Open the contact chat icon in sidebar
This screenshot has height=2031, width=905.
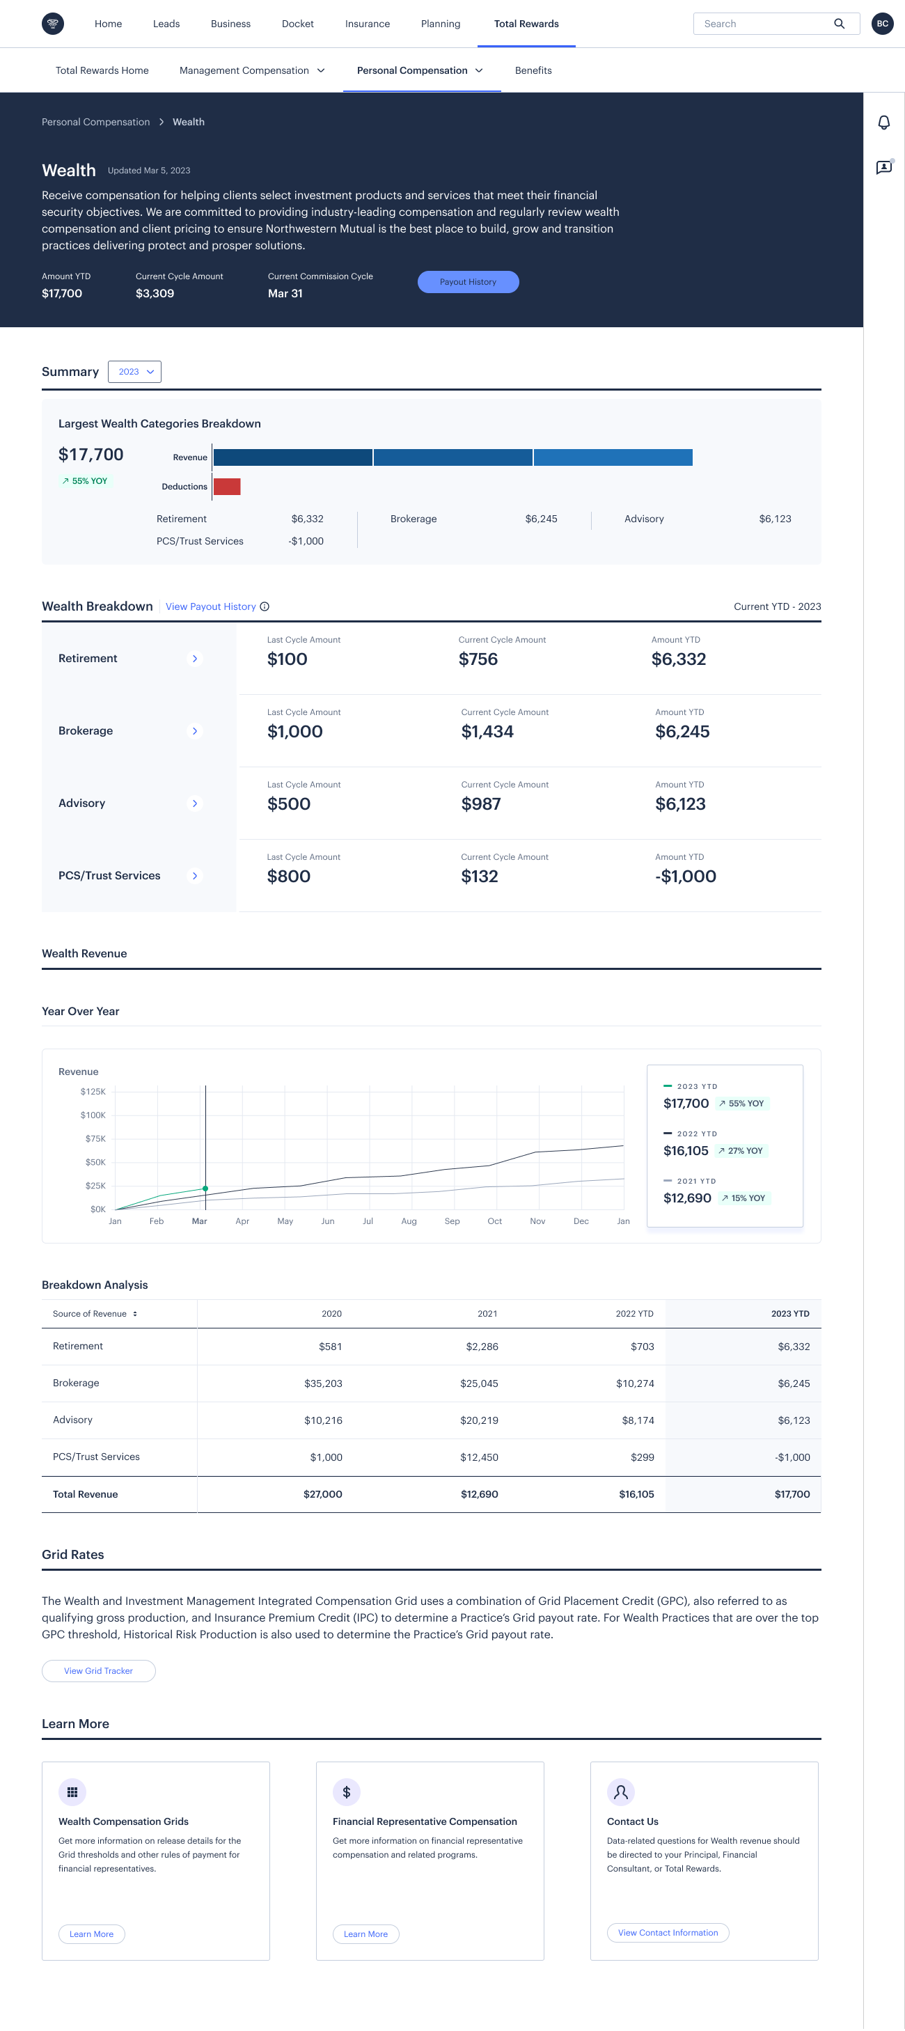pos(885,167)
